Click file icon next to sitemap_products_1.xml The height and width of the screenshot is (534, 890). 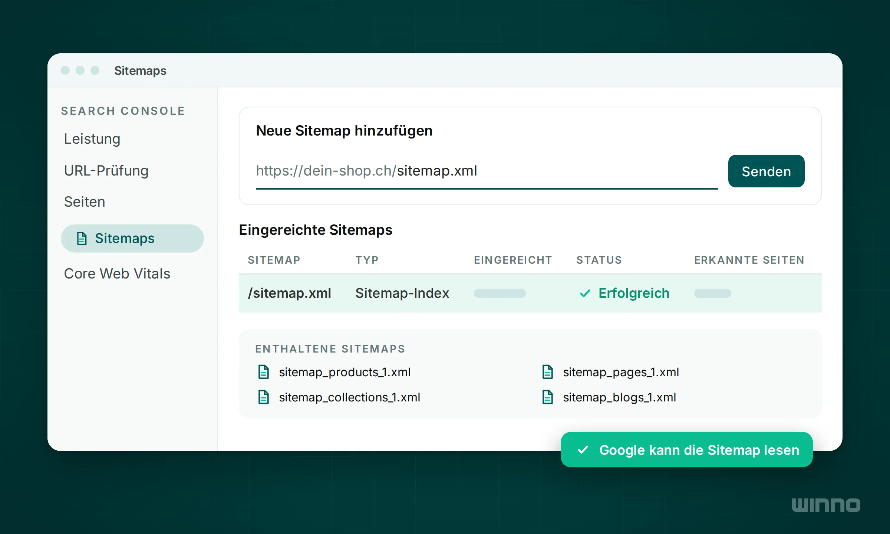click(x=263, y=372)
